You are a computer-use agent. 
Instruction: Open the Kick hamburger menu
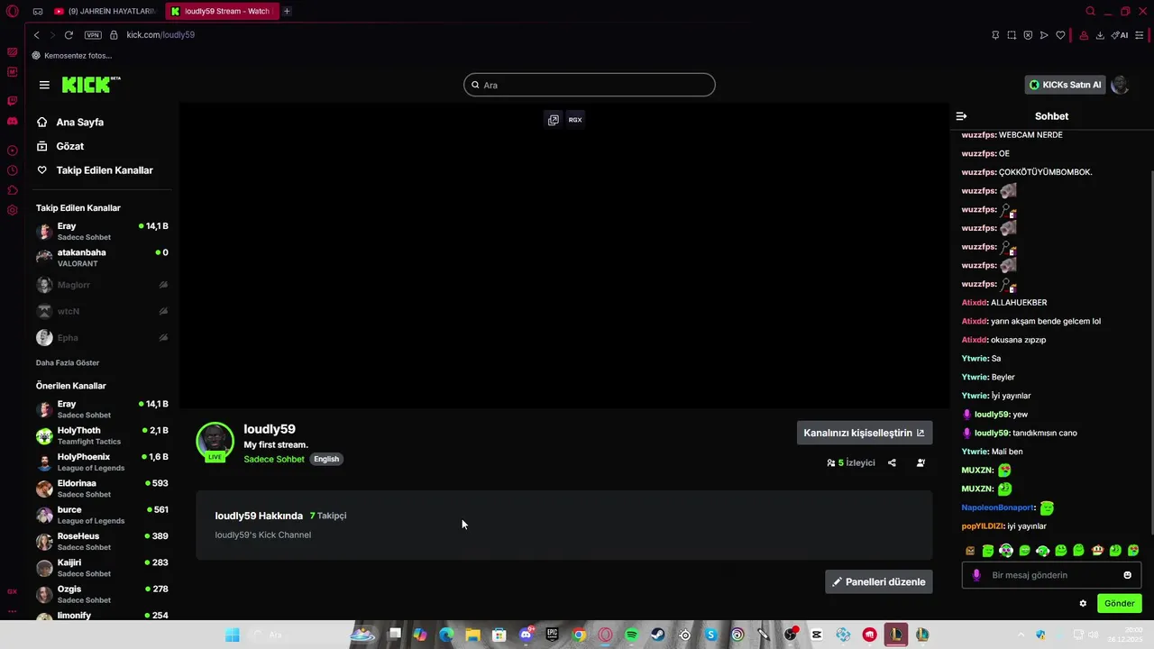pyautogui.click(x=44, y=85)
